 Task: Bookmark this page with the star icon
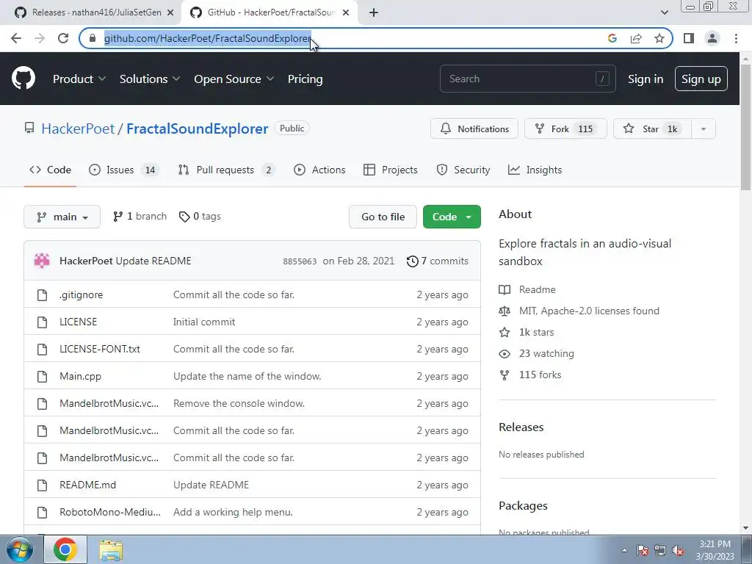tap(659, 38)
